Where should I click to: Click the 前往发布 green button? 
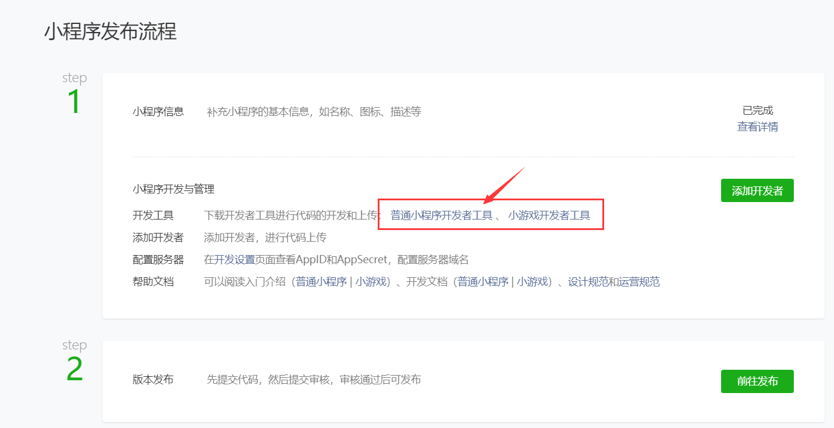757,381
